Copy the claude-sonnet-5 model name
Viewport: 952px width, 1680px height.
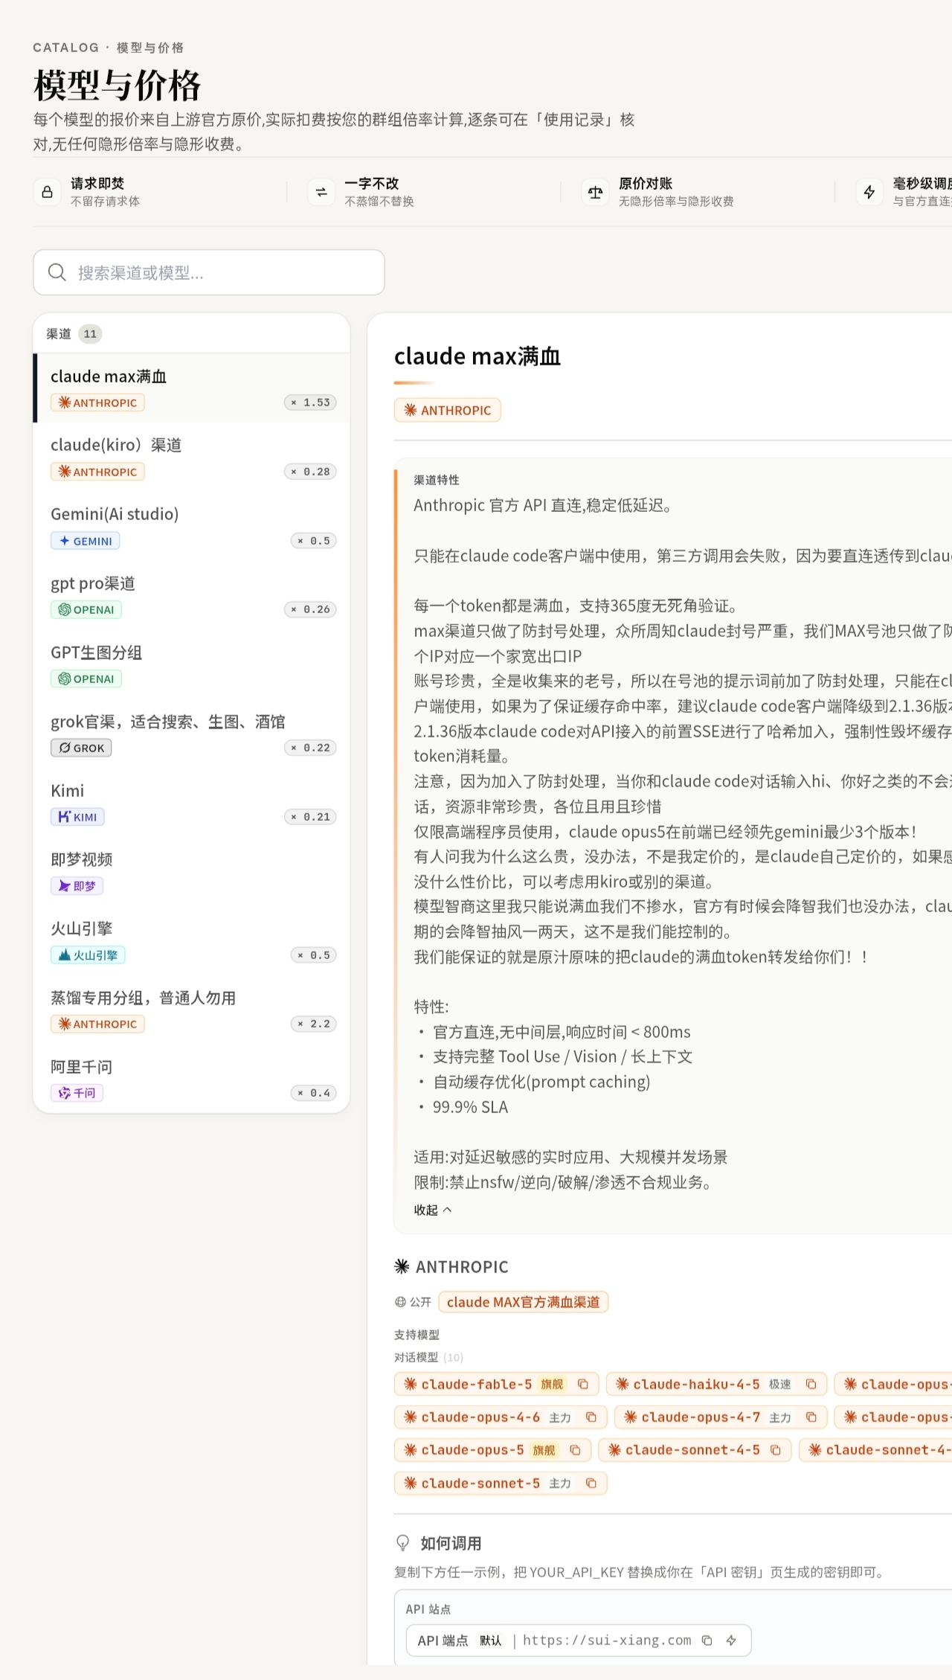(x=591, y=1483)
